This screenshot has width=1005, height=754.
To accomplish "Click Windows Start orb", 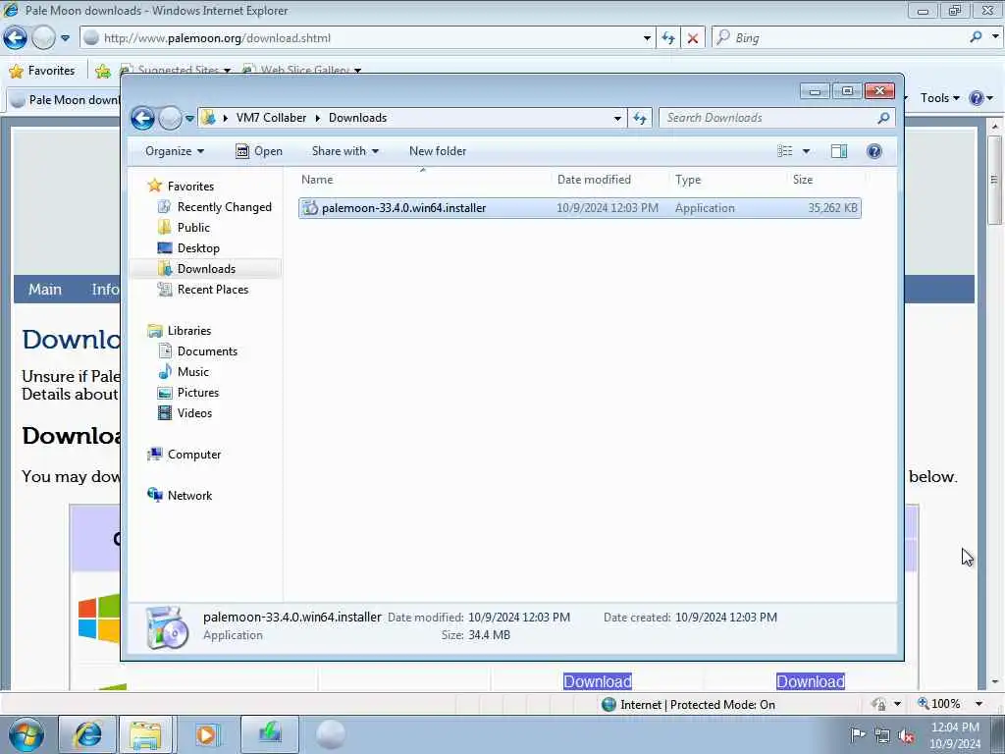I will point(26,734).
